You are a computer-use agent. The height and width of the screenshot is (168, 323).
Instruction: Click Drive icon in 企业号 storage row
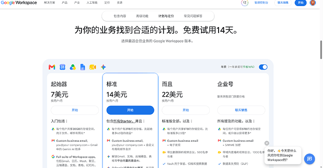pyautogui.click(x=220, y=129)
